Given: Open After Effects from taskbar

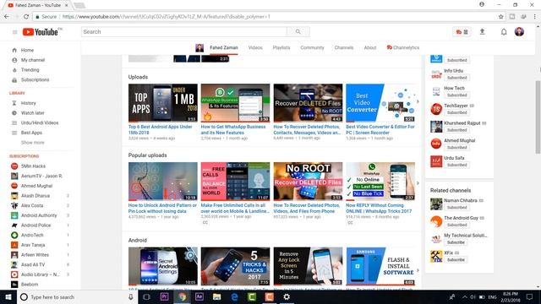Looking at the screenshot, I should (x=199, y=296).
